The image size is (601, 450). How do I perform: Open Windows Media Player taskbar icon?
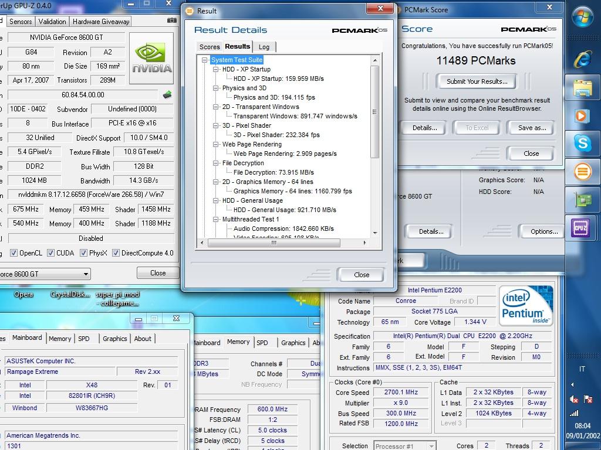coord(582,115)
